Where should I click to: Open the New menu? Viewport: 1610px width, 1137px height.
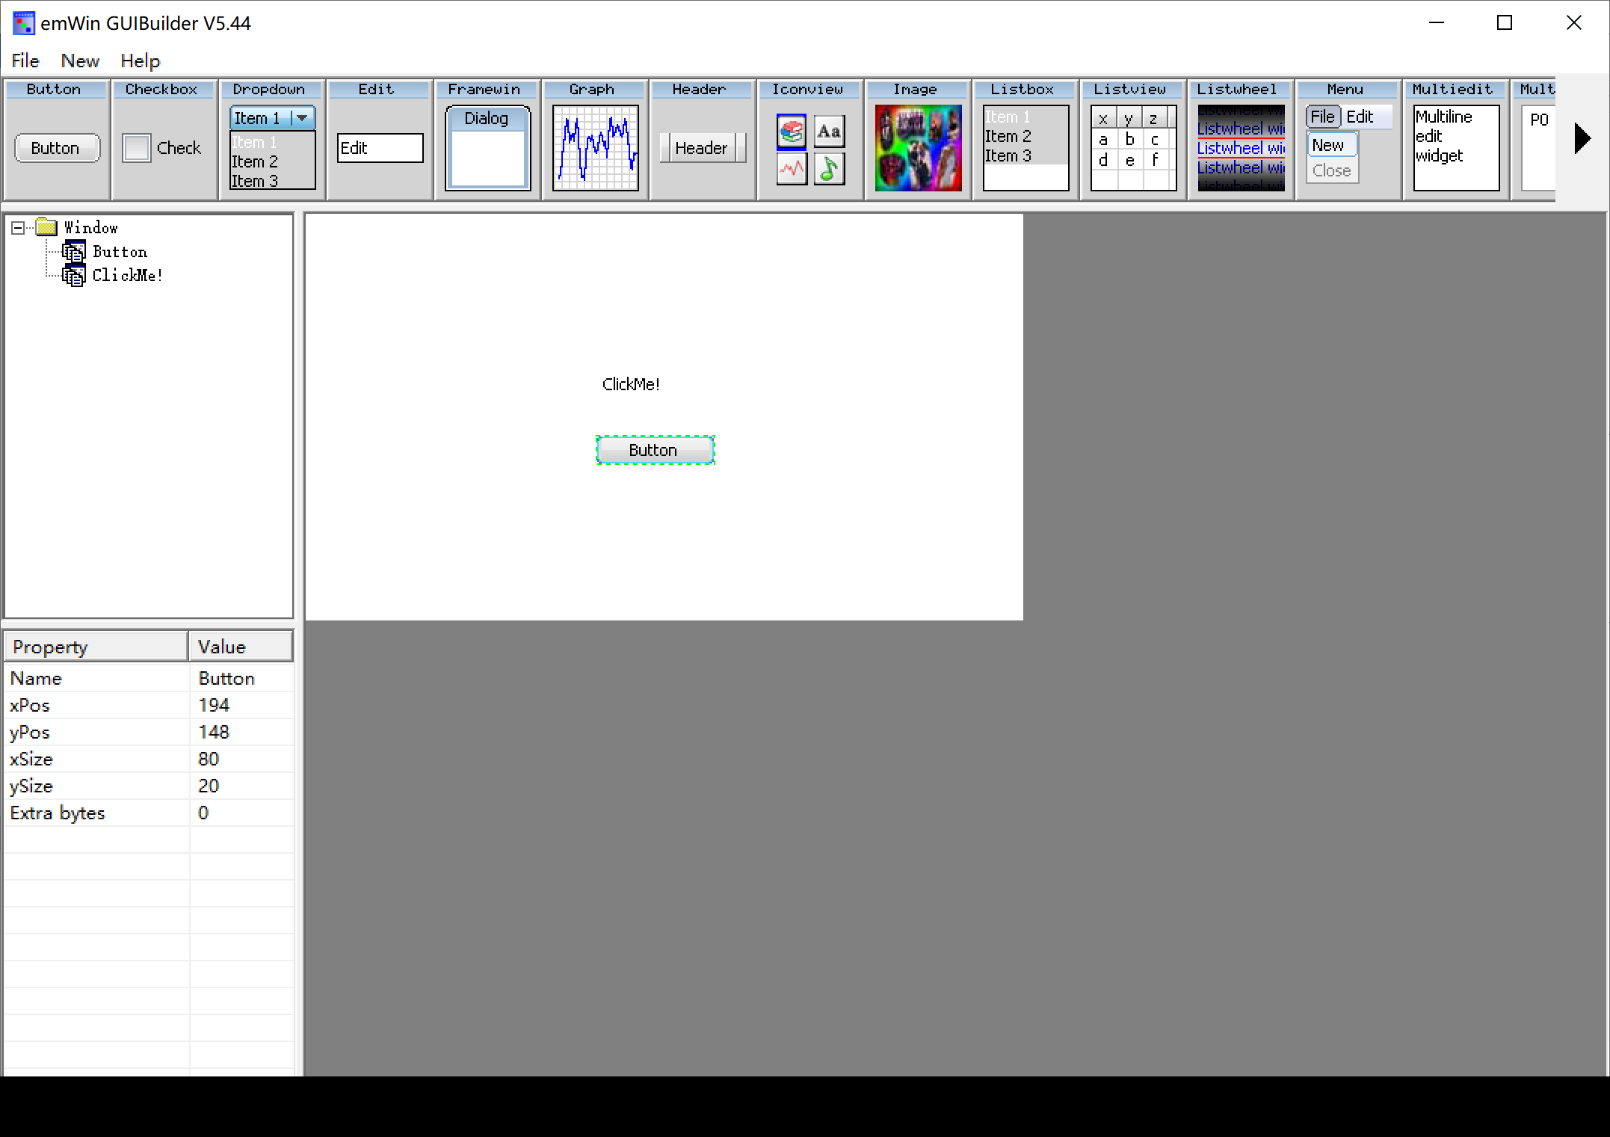[x=79, y=61]
